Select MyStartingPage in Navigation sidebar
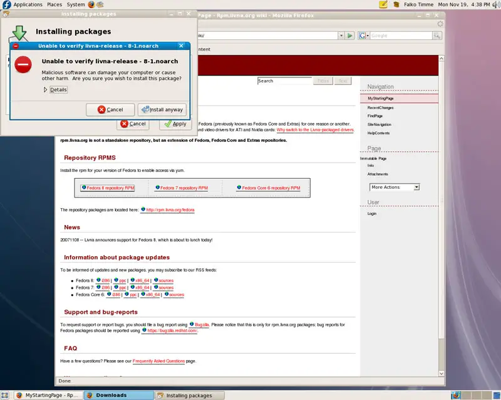The width and height of the screenshot is (501, 400). coord(380,99)
